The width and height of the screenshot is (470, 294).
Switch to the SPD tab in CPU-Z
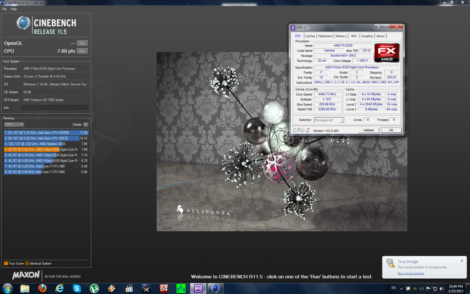pos(354,36)
